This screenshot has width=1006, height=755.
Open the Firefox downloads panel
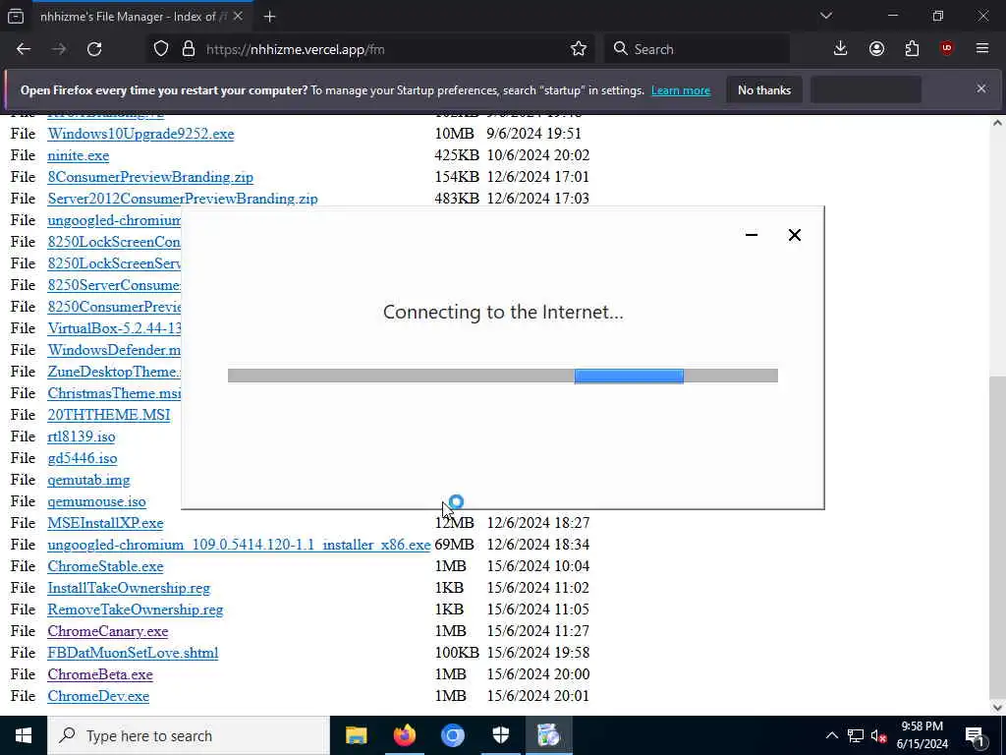[x=841, y=49]
